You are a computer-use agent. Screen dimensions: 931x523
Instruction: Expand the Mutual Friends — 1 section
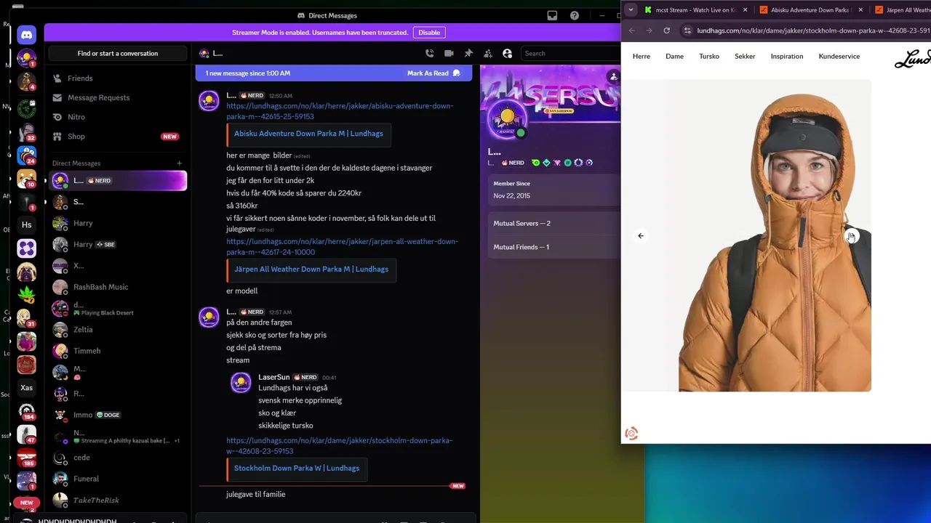pyautogui.click(x=553, y=247)
